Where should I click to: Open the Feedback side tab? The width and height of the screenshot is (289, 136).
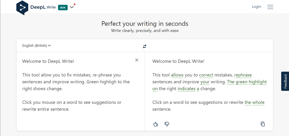click(285, 81)
